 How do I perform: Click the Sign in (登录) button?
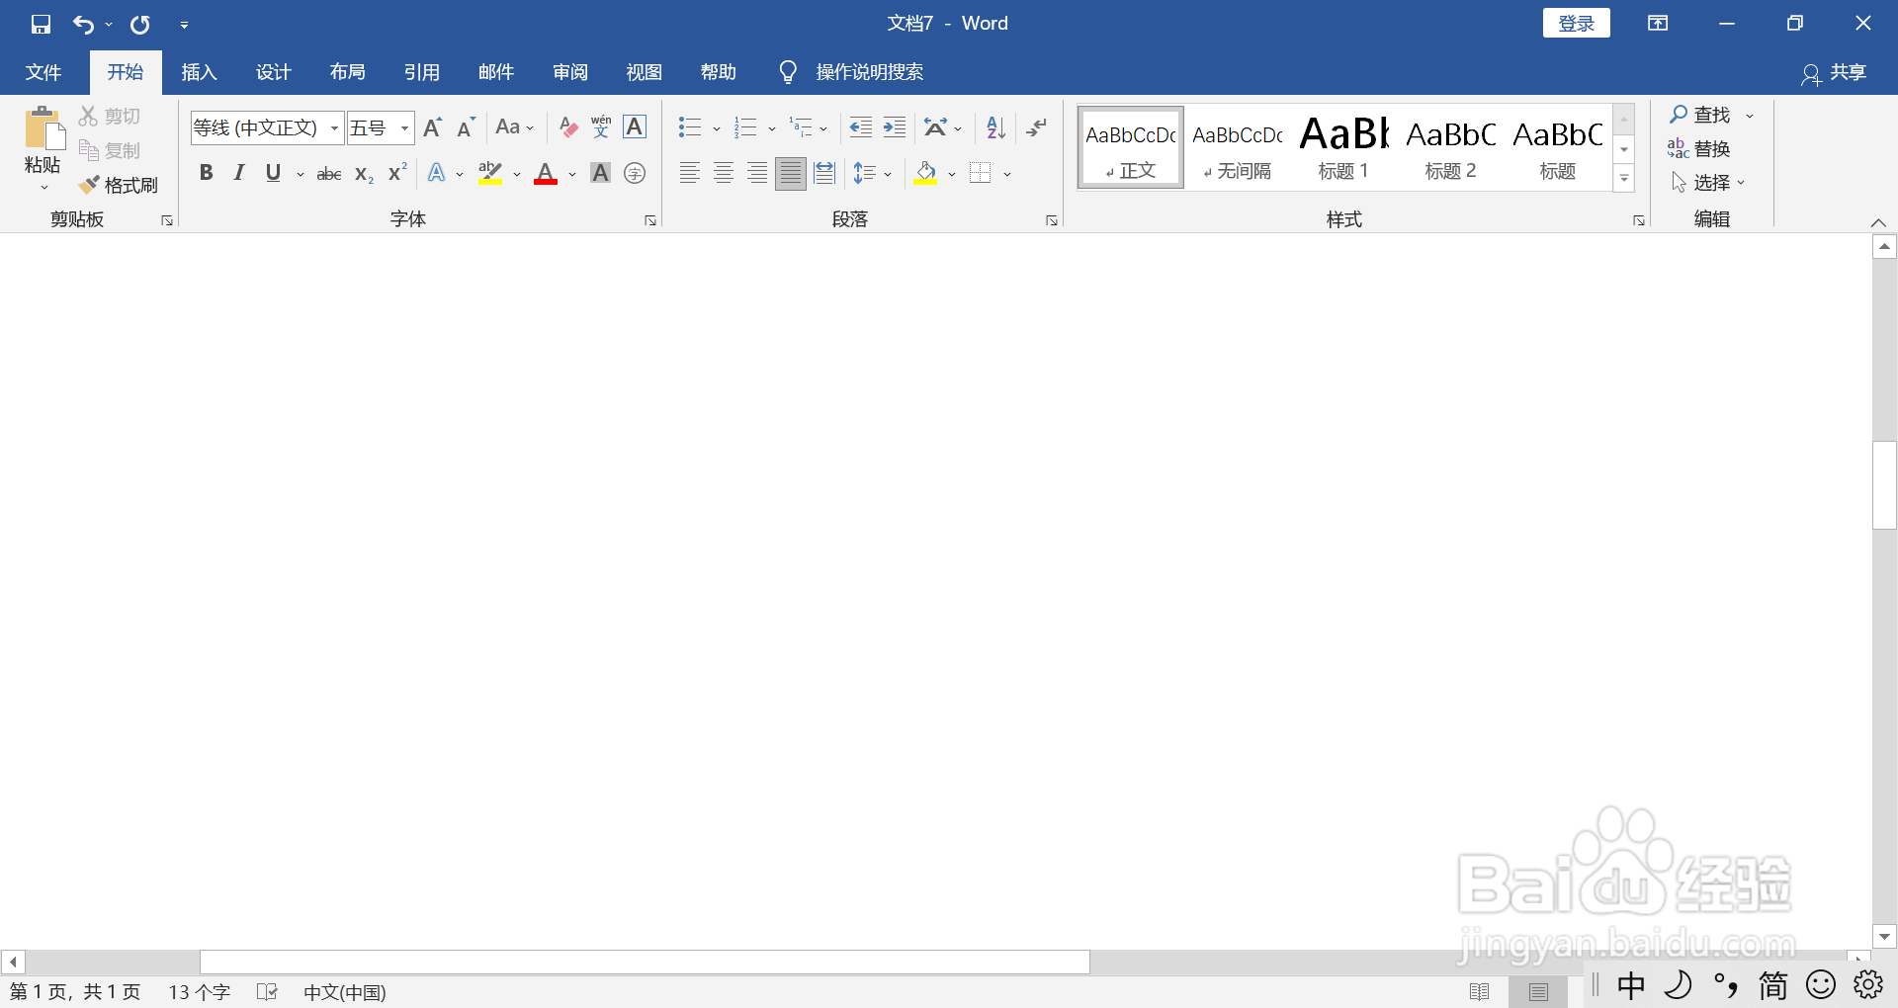point(1576,24)
